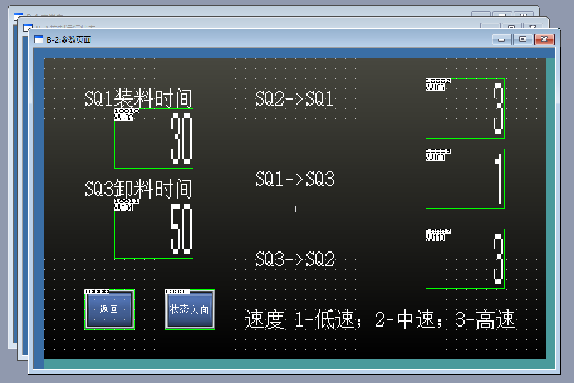
Task: Select the VW106 SQ2->SQ1 speed display
Action: pos(465,108)
